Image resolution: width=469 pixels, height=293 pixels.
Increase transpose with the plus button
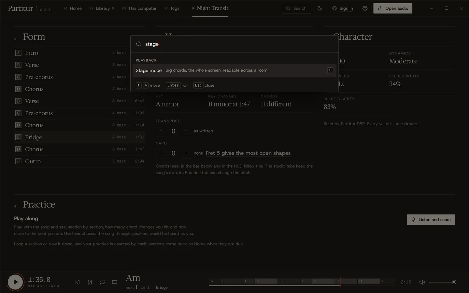click(x=186, y=131)
